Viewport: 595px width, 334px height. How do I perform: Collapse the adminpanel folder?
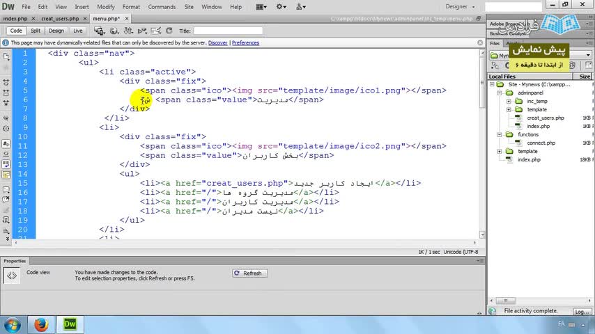500,93
